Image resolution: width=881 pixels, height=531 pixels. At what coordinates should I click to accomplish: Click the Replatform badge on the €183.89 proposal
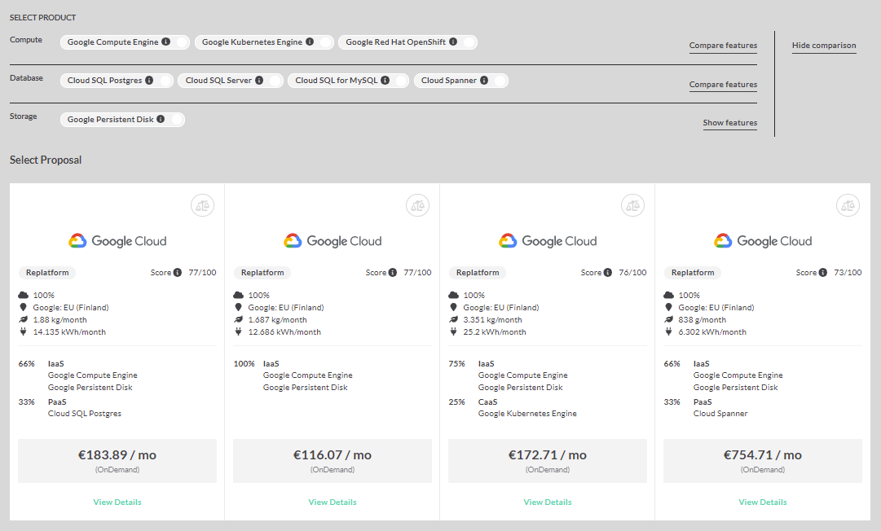click(47, 273)
